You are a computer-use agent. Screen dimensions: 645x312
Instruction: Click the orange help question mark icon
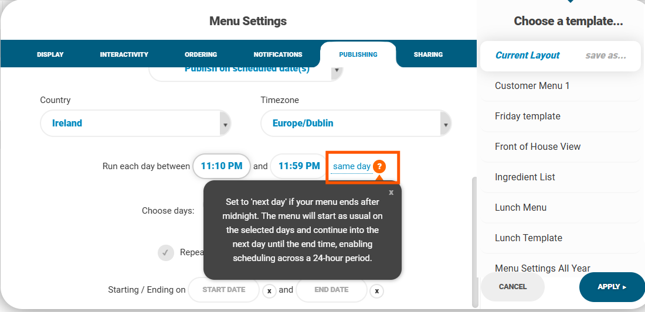(x=379, y=166)
